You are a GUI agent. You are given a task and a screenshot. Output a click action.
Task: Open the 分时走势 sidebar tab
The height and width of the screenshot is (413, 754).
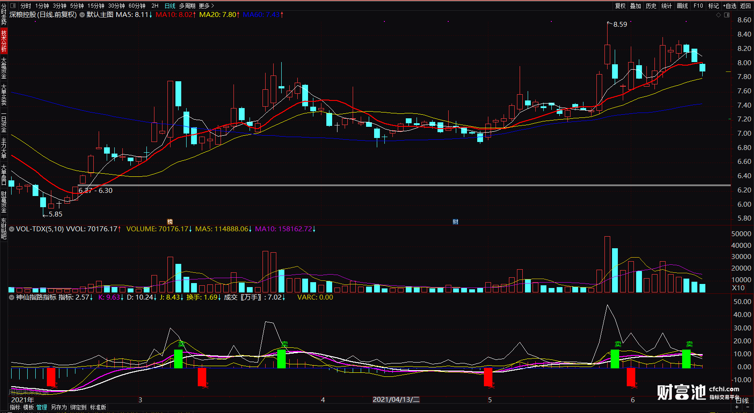pyautogui.click(x=4, y=14)
